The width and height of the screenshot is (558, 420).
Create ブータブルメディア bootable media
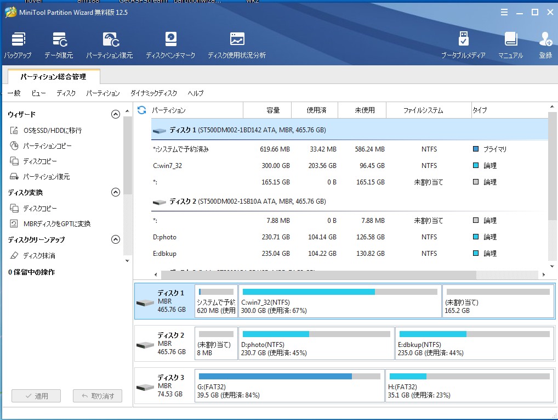click(x=463, y=45)
